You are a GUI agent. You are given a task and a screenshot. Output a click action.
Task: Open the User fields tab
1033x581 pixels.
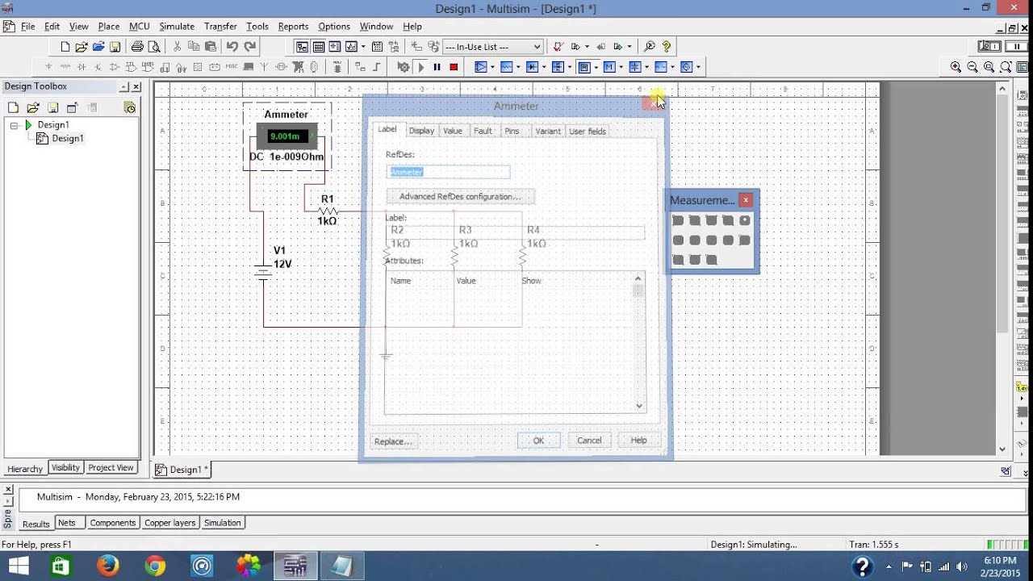pyautogui.click(x=588, y=131)
